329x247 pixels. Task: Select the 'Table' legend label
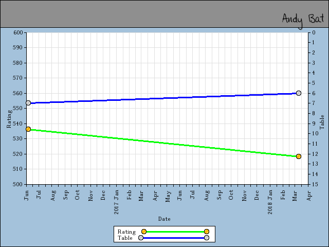click(125, 238)
